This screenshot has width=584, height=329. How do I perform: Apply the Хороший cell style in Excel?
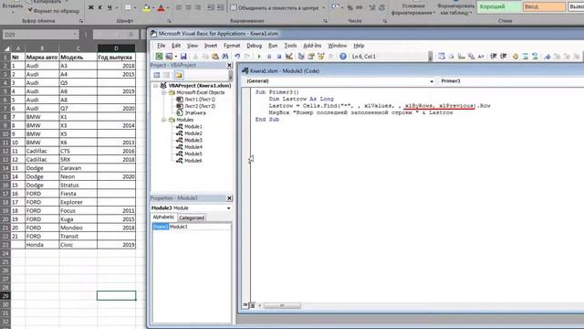click(498, 6)
